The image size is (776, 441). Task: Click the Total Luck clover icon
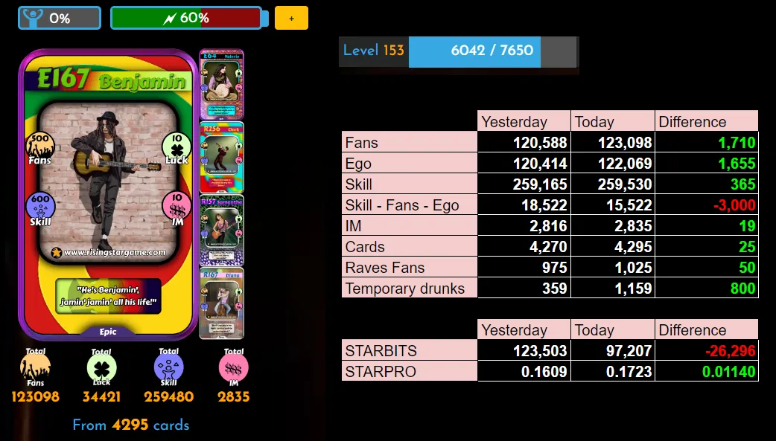(x=101, y=368)
